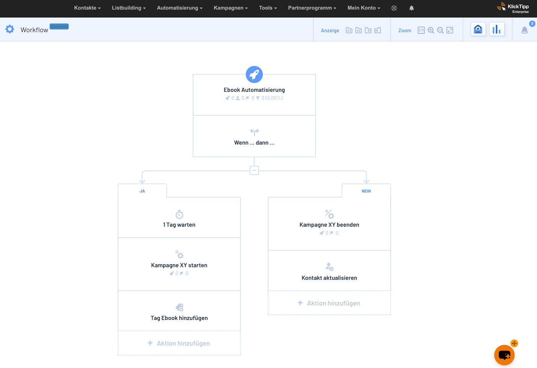
Task: Open the Kampagnen dropdown menu
Action: (x=231, y=8)
